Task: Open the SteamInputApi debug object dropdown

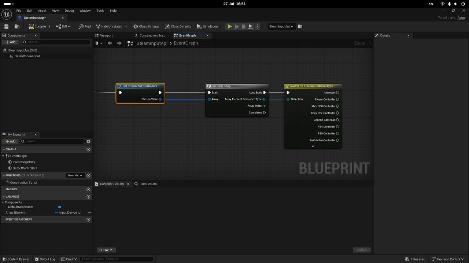Action: click(x=281, y=26)
